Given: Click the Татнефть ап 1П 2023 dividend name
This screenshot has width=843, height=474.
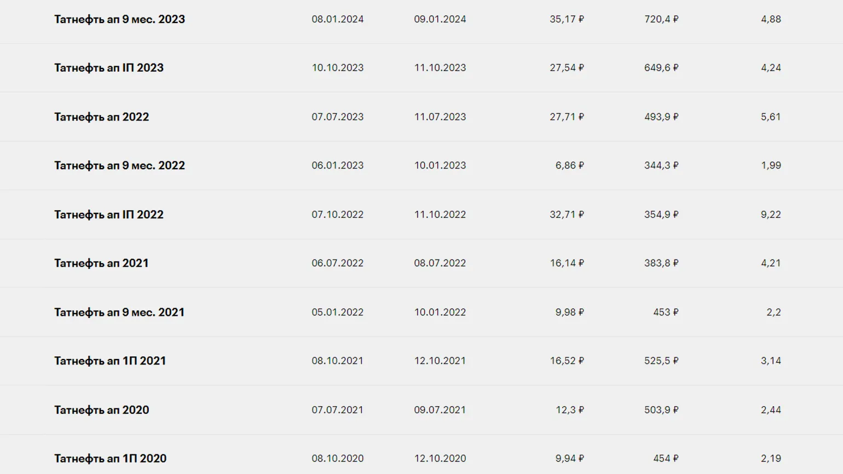Looking at the screenshot, I should coord(108,68).
